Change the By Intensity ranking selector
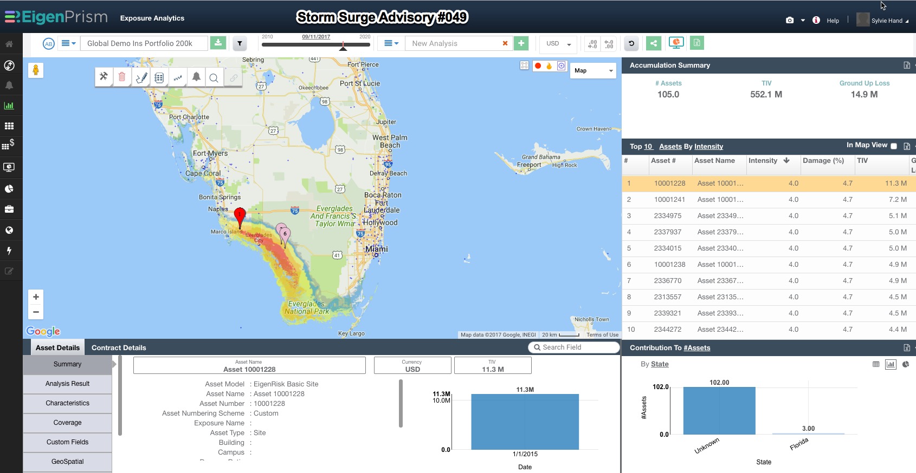This screenshot has height=473, width=916. 708,147
